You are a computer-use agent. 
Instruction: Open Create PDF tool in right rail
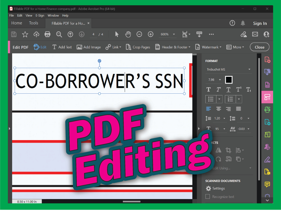tap(268, 60)
